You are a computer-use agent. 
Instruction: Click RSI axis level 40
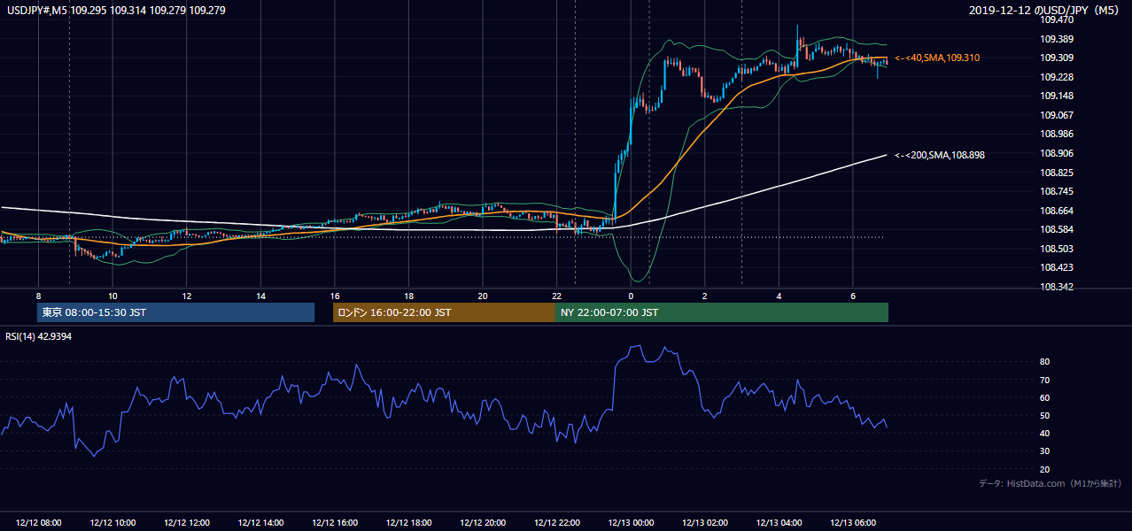point(1045,433)
